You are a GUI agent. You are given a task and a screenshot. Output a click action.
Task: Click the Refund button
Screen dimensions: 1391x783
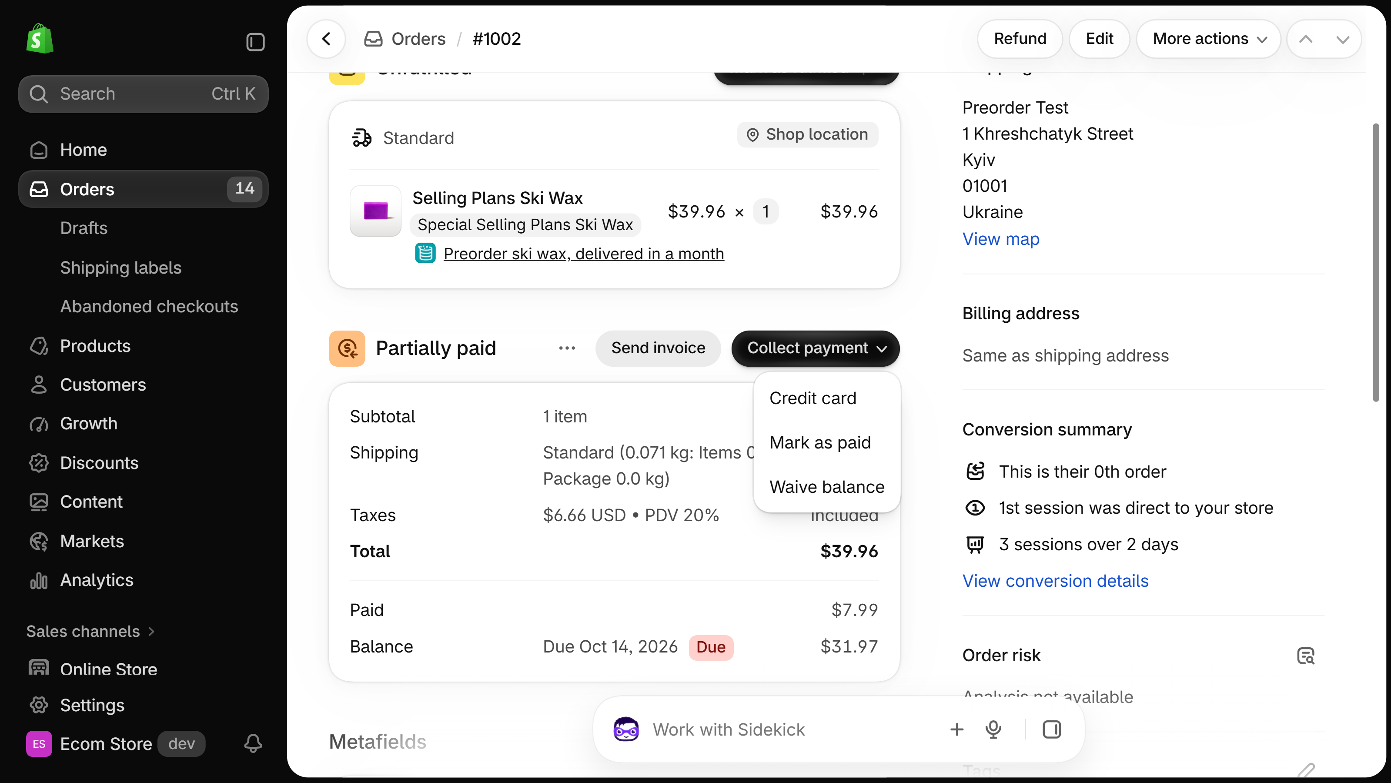point(1020,39)
